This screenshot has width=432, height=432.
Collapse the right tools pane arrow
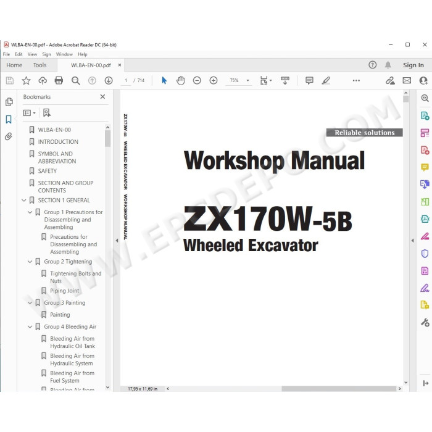click(x=412, y=241)
